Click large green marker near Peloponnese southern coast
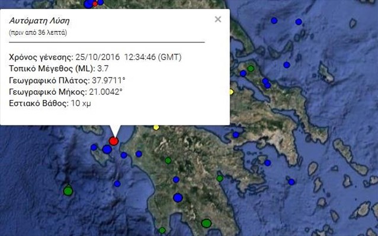Screen dimensions: 378x236 pos(206,223)
